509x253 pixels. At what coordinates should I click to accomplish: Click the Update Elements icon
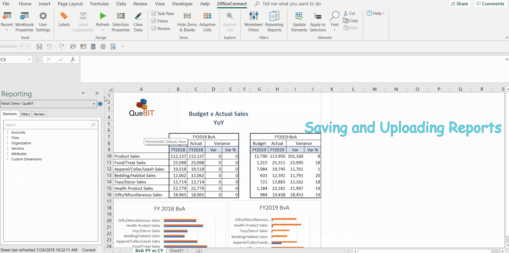click(299, 21)
